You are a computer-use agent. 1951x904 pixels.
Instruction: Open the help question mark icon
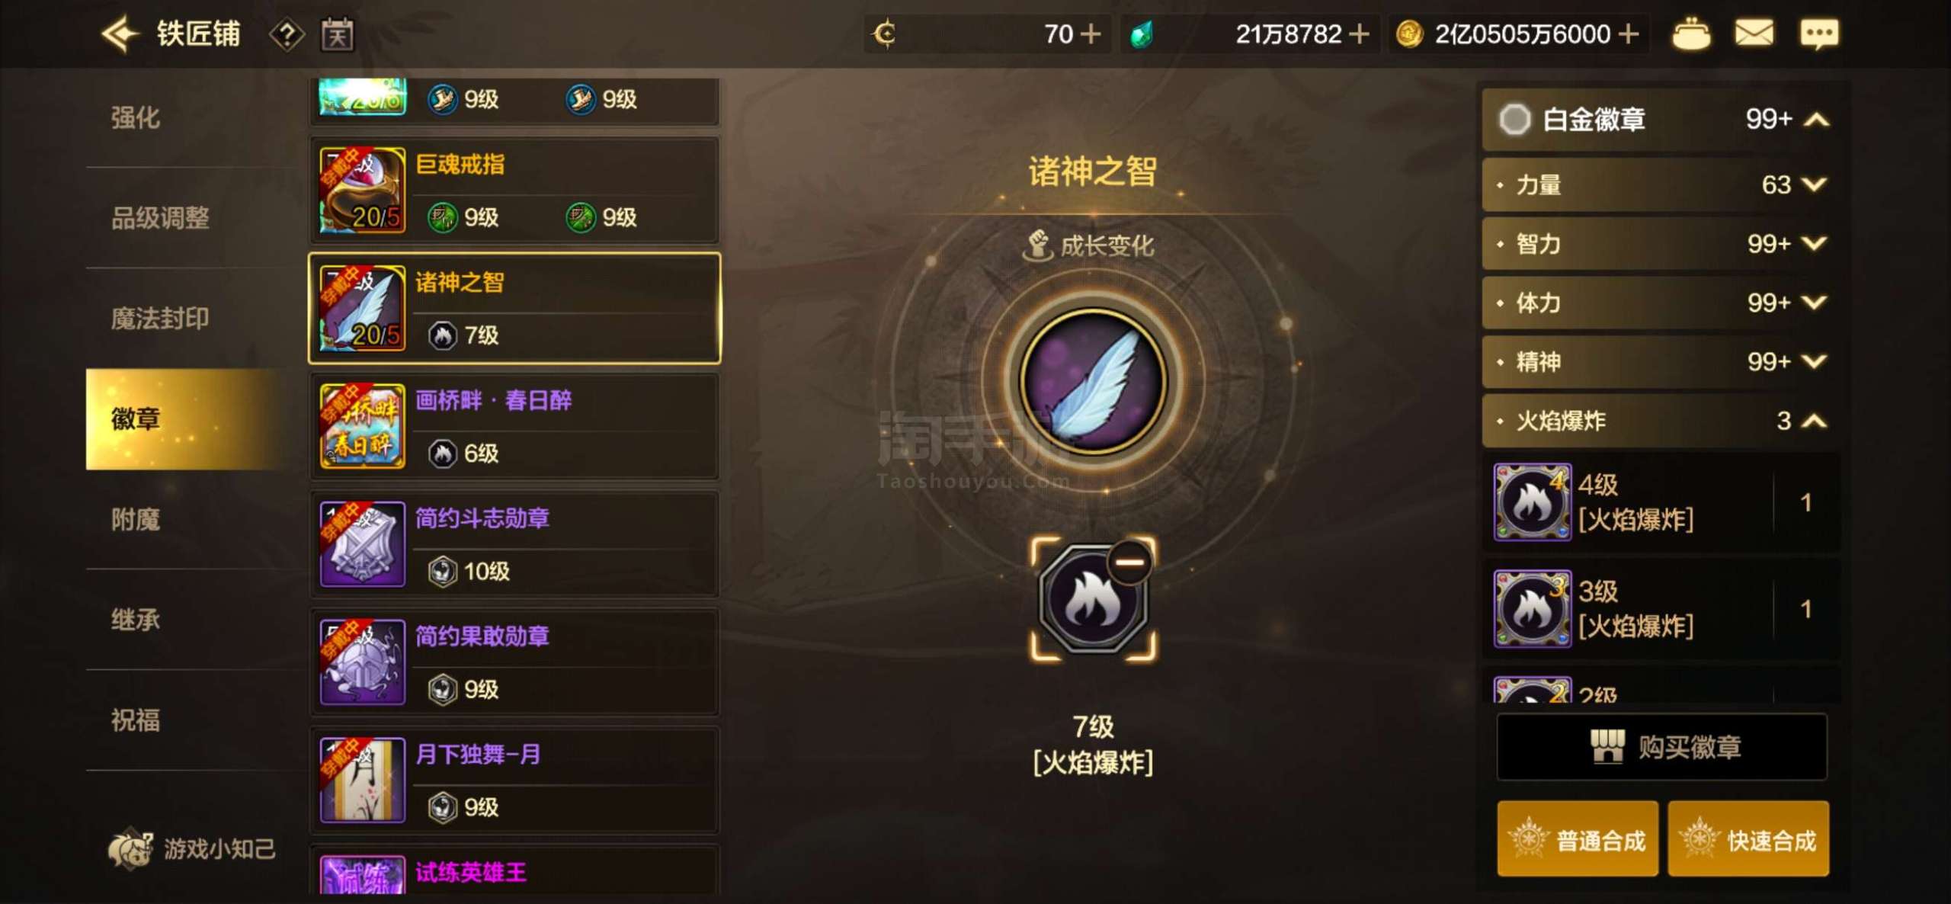287,34
